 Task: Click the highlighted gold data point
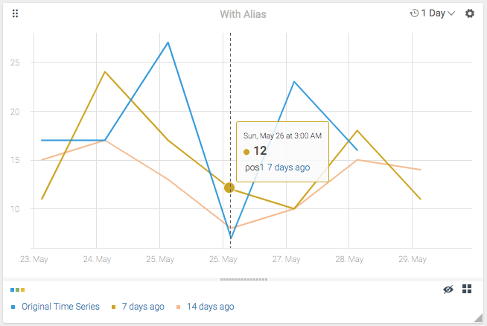pos(229,188)
